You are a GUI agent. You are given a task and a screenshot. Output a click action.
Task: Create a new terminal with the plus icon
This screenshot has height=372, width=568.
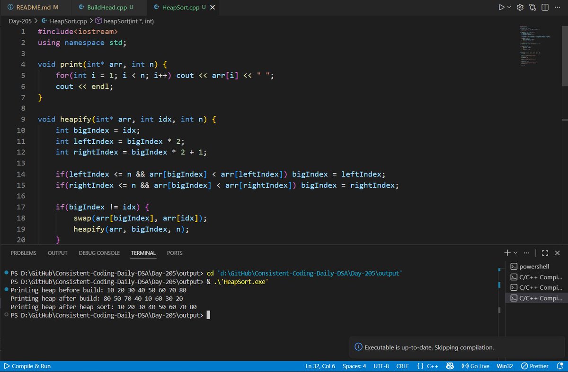tap(507, 253)
